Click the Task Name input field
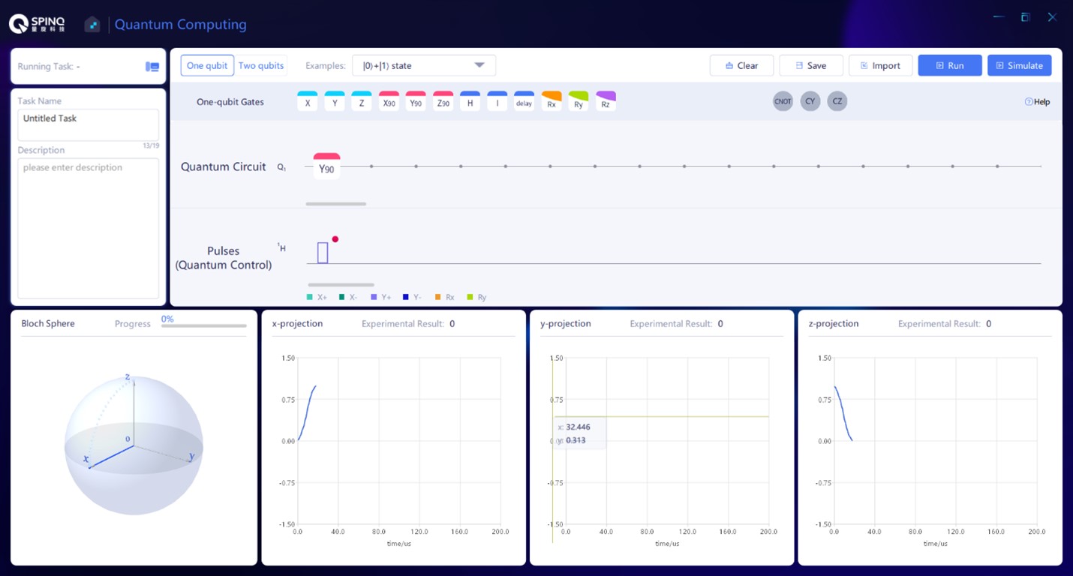This screenshot has width=1073, height=576. click(x=88, y=124)
